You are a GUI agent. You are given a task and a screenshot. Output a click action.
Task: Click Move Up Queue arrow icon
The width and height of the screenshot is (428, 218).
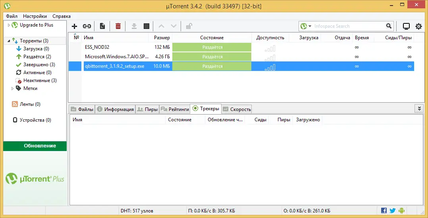(x=162, y=26)
